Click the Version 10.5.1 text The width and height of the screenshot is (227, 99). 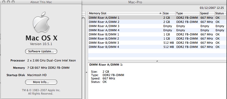click(41, 44)
